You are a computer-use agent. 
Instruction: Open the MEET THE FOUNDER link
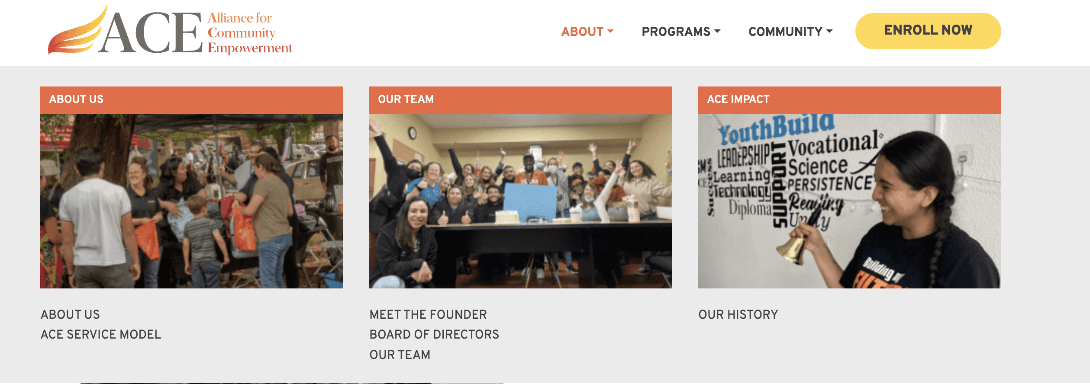coord(428,314)
